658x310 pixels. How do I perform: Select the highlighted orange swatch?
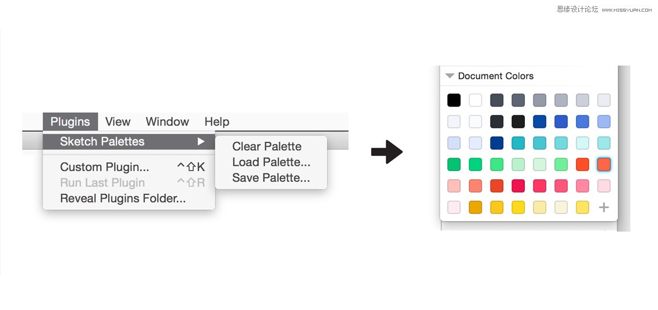click(x=604, y=165)
